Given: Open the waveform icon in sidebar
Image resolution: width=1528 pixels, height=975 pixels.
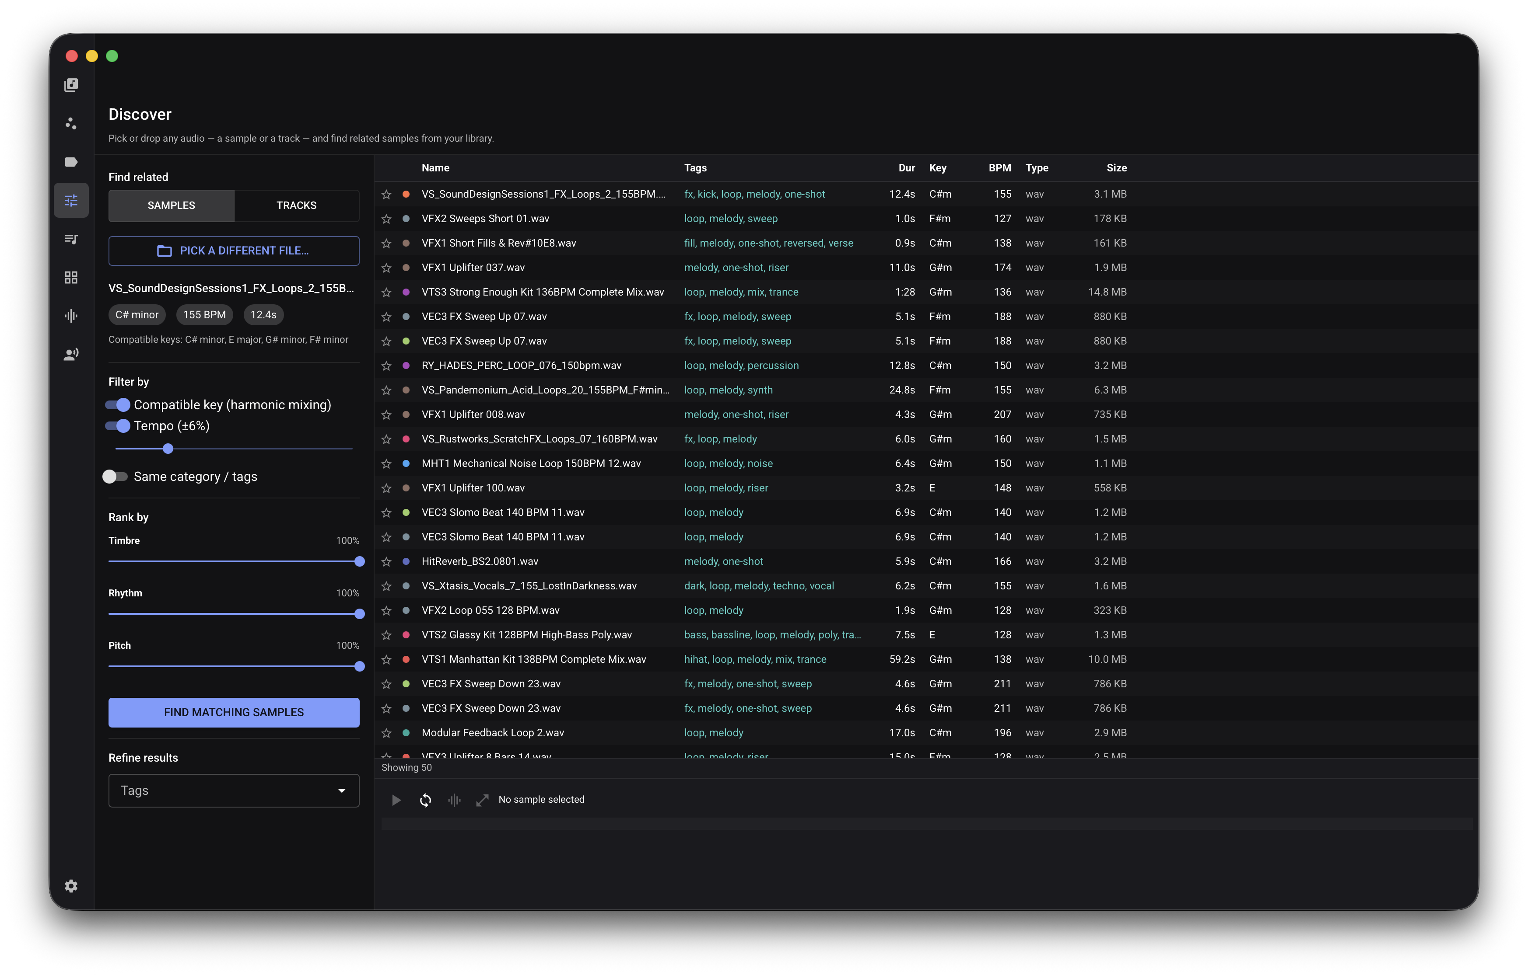Looking at the screenshot, I should click(x=71, y=316).
